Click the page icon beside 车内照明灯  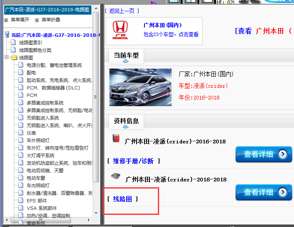click(21, 185)
